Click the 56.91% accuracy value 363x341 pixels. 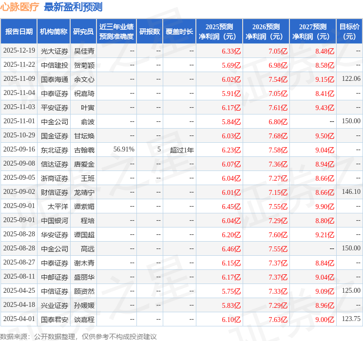click(124, 150)
